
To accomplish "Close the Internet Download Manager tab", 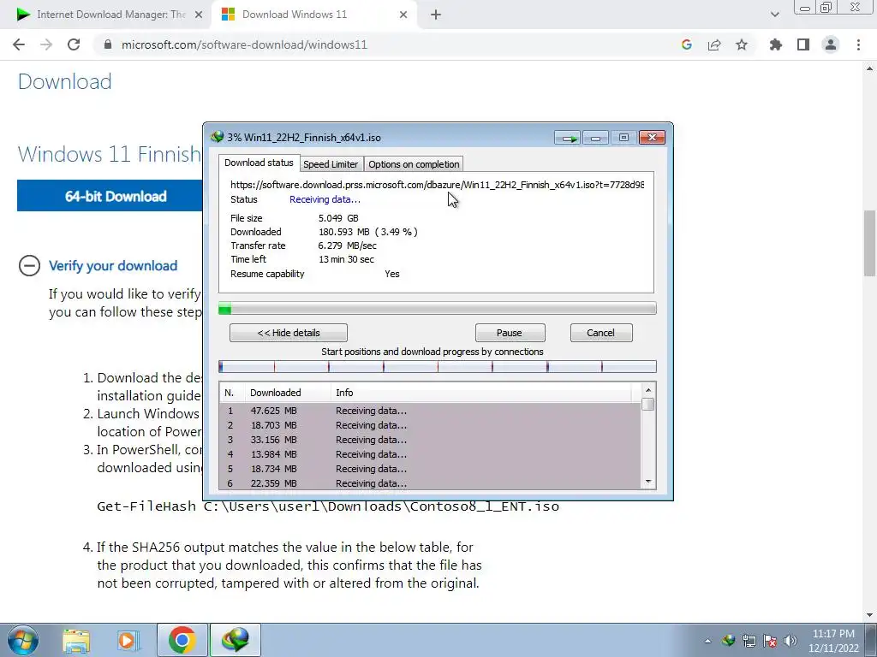I will click(x=199, y=15).
